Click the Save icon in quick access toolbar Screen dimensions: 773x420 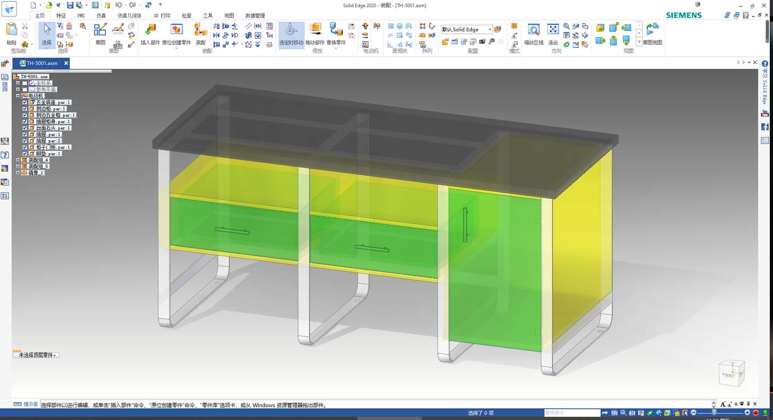(70, 5)
